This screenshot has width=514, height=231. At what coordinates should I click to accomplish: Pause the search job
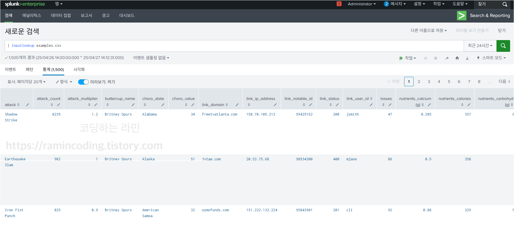426,58
